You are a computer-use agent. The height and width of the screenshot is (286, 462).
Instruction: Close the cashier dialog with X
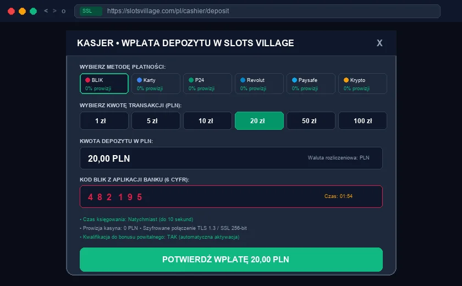[380, 43]
